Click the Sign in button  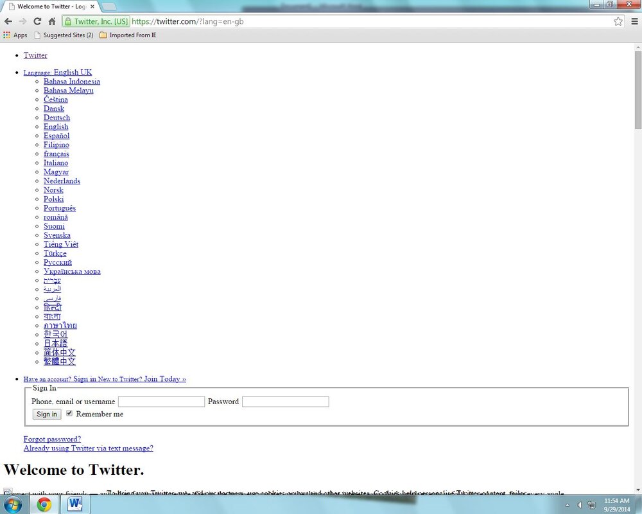coord(47,414)
